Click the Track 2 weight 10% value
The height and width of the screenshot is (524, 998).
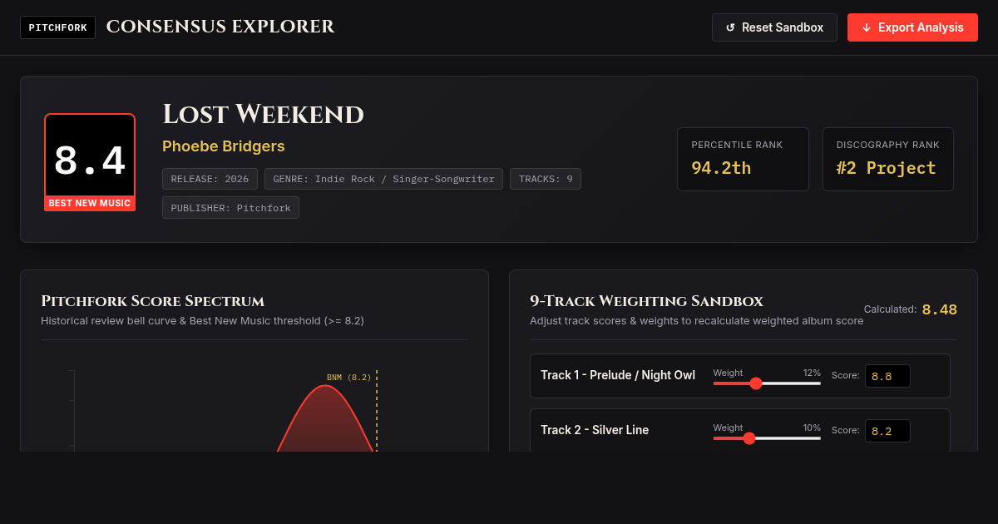pyautogui.click(x=812, y=428)
